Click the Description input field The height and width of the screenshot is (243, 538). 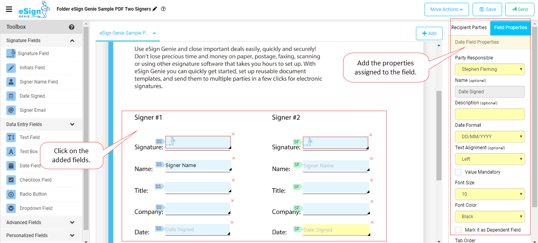490,114
